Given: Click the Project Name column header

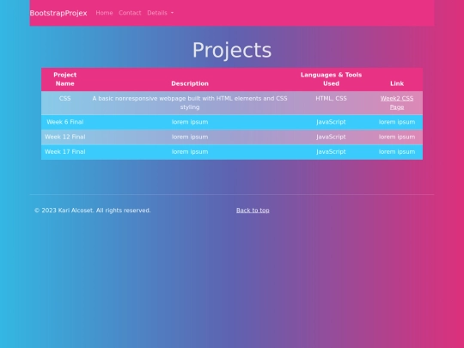Looking at the screenshot, I should 64,79.
